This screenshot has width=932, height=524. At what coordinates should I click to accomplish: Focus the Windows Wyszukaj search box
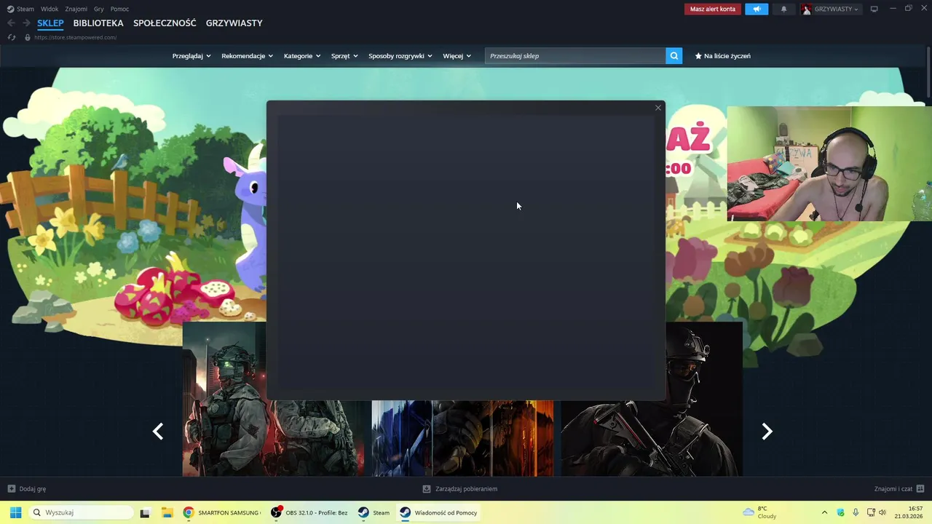(x=80, y=512)
